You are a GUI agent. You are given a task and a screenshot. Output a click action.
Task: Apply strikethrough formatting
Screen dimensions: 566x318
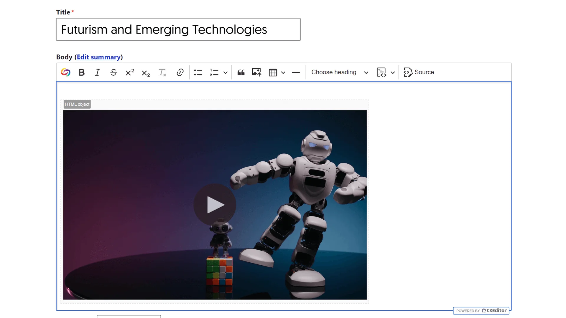coord(113,72)
